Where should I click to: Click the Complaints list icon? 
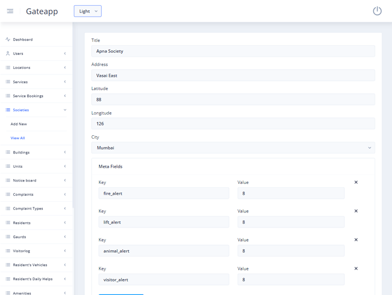point(8,194)
